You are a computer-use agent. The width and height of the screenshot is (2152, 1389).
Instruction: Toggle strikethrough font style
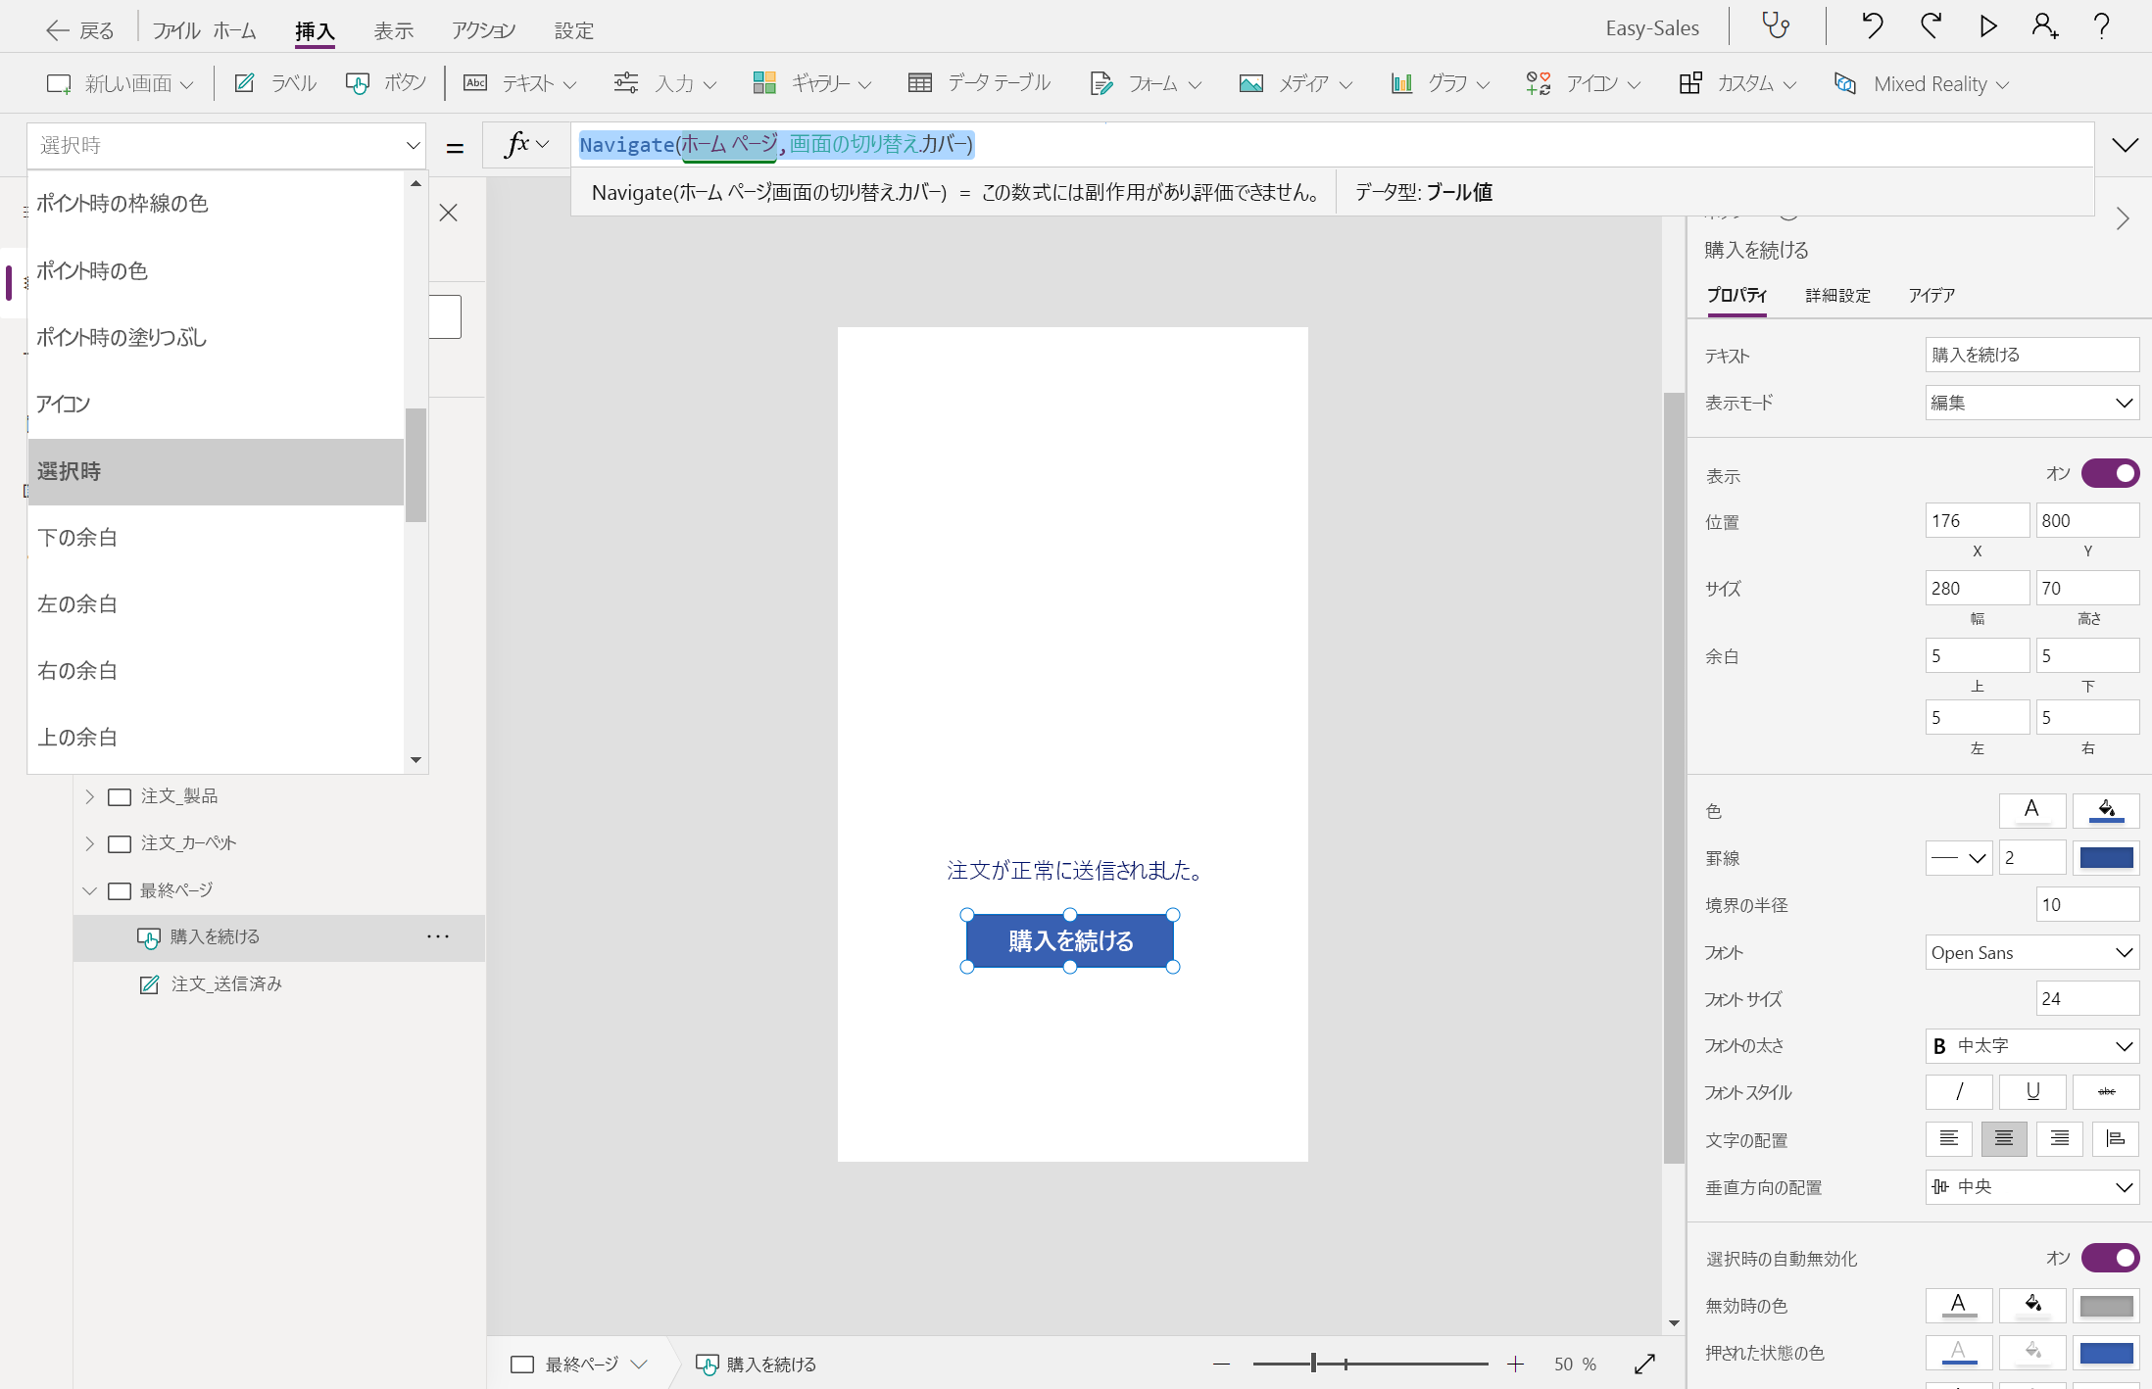click(x=2106, y=1091)
